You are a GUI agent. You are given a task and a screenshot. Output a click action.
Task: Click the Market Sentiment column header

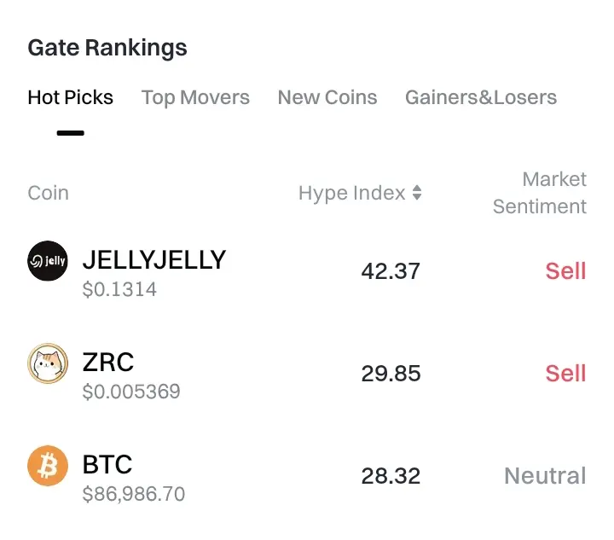pyautogui.click(x=540, y=193)
